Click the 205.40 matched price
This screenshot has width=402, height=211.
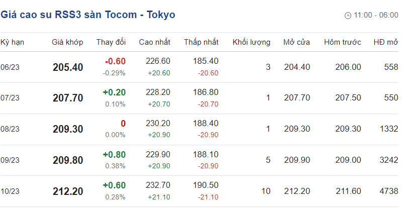pos(68,67)
